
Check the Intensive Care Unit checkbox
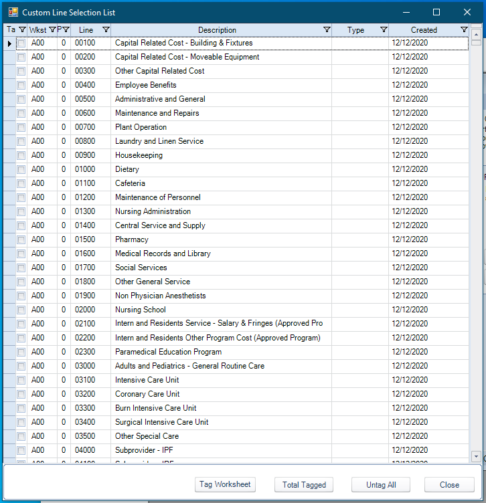21,380
